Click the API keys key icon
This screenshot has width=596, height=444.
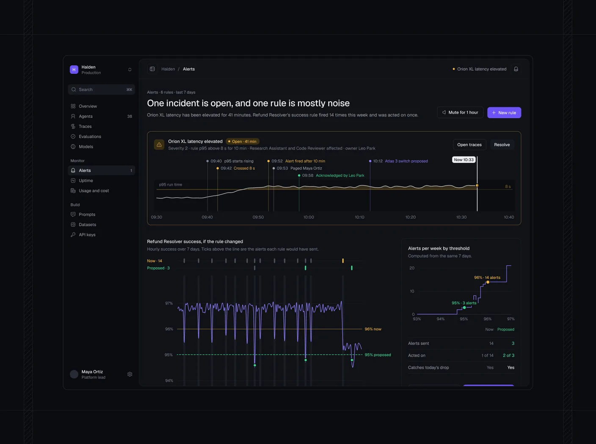click(x=73, y=235)
